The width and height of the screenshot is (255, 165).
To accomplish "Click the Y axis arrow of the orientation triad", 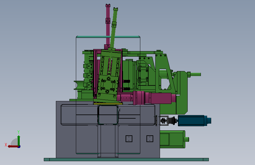I will tap(19, 140).
